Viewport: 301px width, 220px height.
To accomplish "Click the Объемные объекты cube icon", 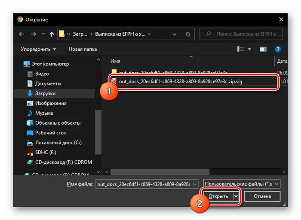I will tap(30, 123).
